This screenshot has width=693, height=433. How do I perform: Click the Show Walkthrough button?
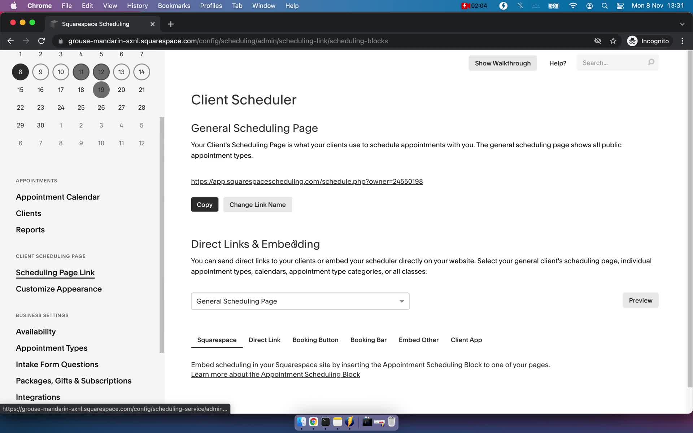coord(502,63)
